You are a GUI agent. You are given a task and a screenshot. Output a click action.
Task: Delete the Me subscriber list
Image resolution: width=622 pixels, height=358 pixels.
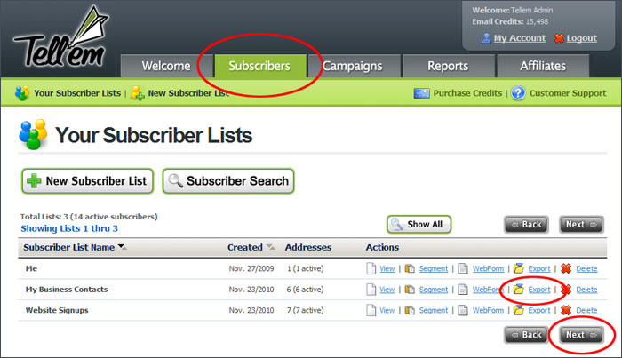coord(586,269)
